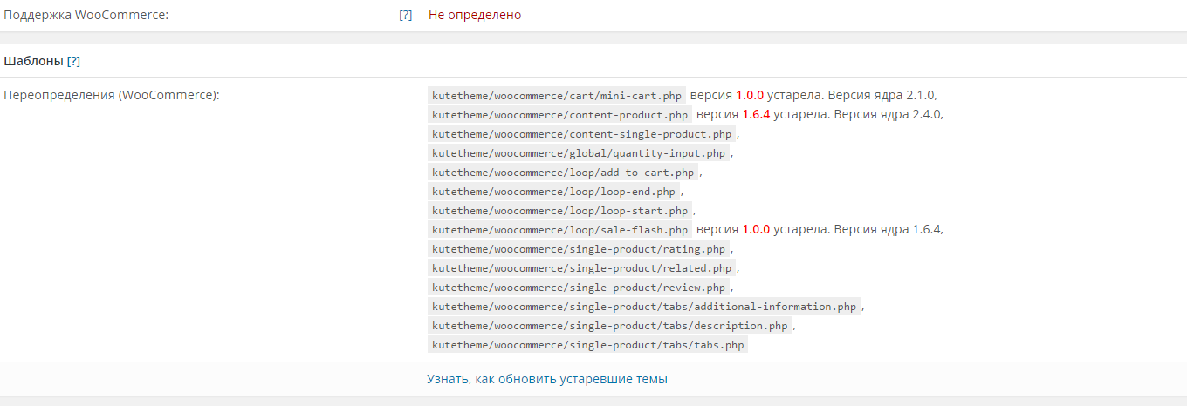Viewport: 1187px width, 406px height.
Task: Click the content-single-product.php template path
Action: click(582, 133)
